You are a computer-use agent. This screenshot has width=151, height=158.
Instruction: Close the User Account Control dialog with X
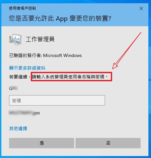tap(141, 8)
